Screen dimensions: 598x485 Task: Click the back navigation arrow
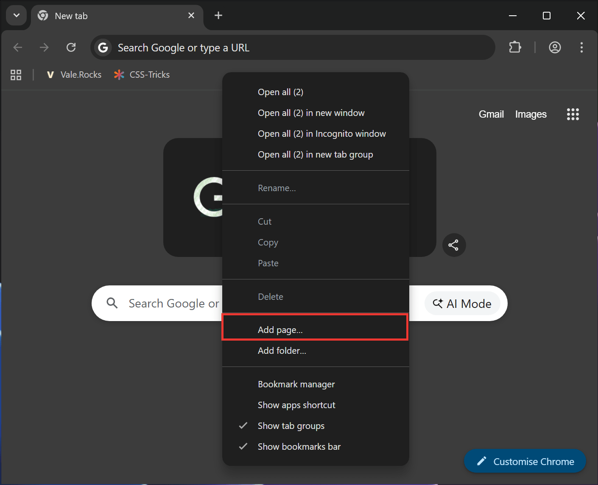[x=18, y=47]
